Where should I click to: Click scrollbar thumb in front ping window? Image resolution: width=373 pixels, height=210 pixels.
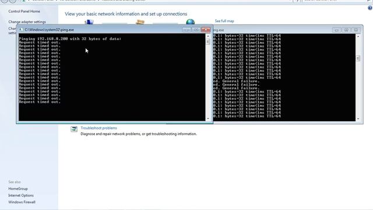tap(208, 41)
